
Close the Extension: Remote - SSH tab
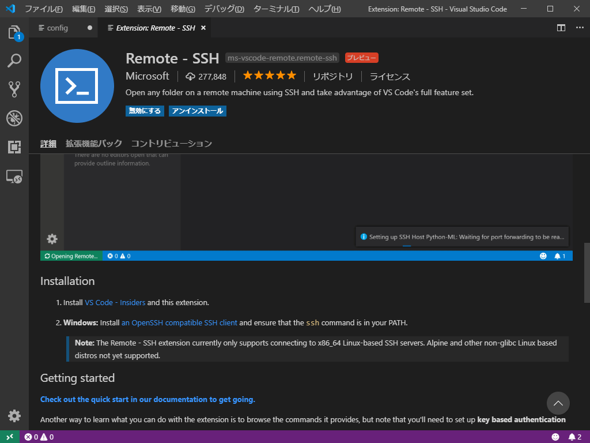(x=203, y=28)
